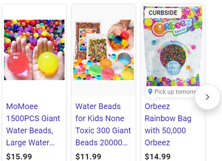Click the Pick up tomorrow label
The image size is (222, 161).
coord(176,92)
